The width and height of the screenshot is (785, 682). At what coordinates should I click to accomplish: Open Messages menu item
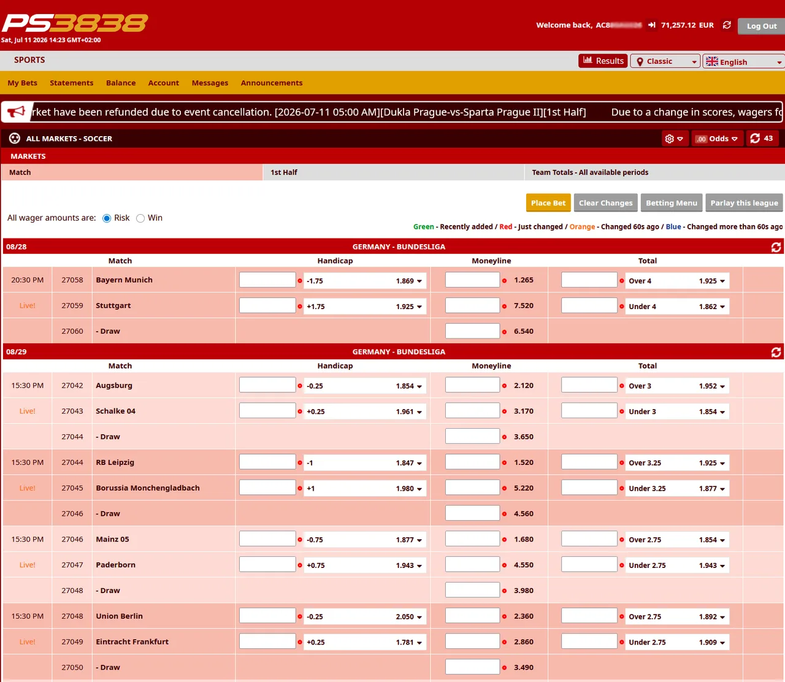[210, 83]
